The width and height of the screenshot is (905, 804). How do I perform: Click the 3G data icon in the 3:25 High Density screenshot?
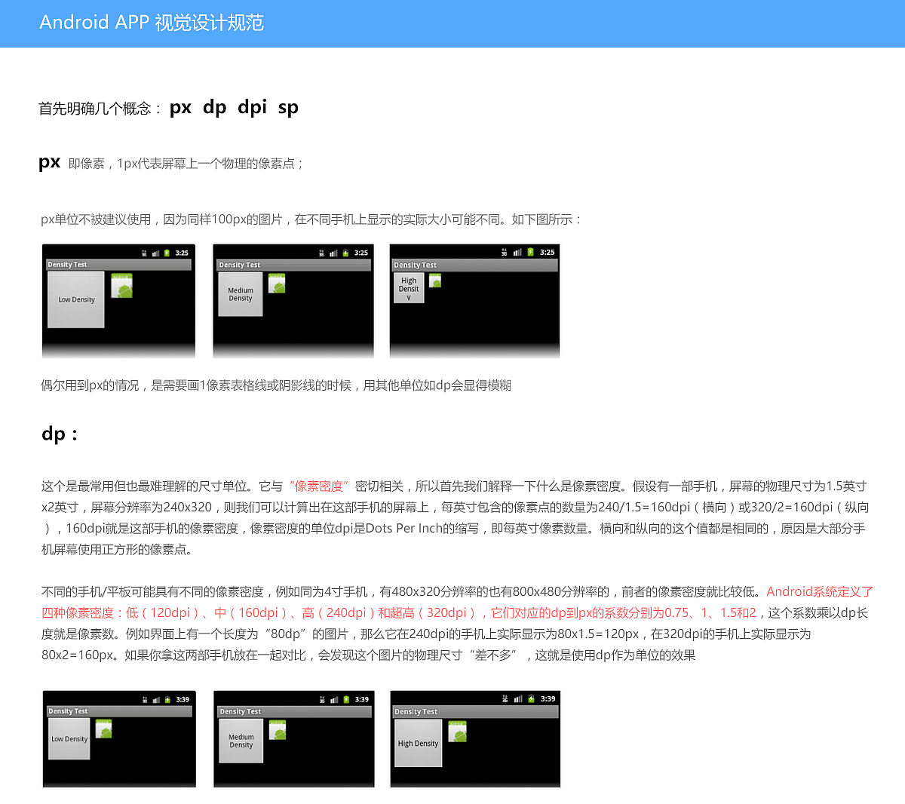click(505, 253)
